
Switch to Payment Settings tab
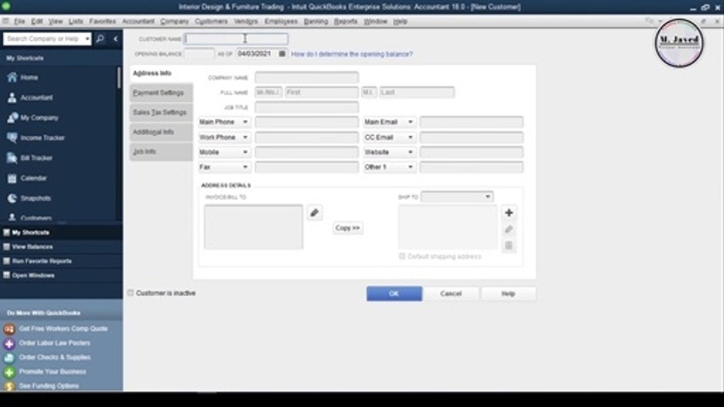click(x=161, y=93)
